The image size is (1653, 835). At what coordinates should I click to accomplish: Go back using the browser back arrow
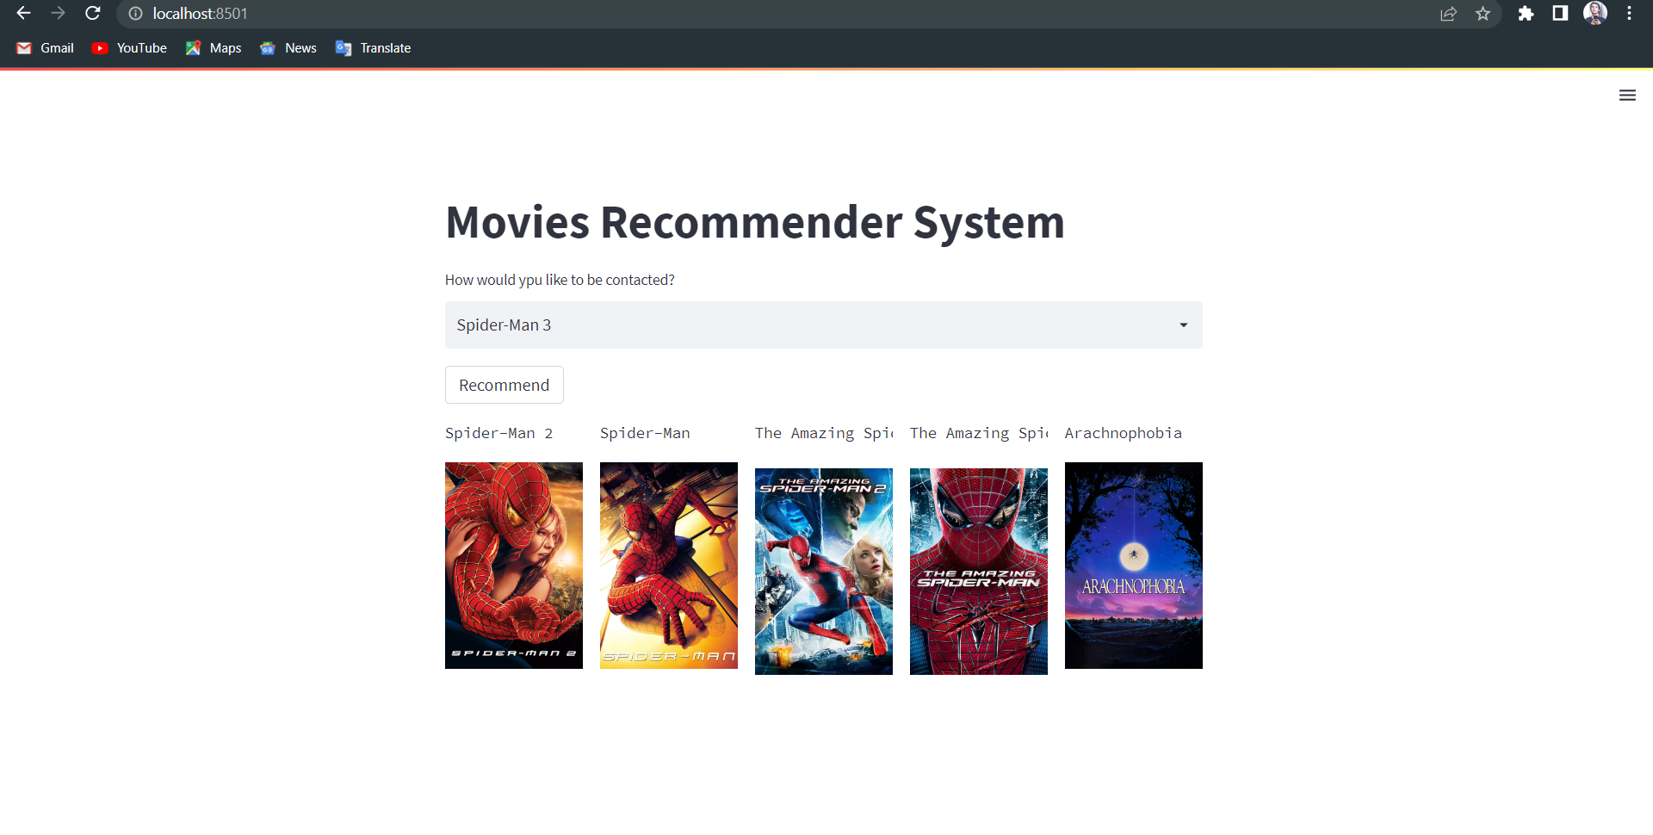[x=23, y=14]
